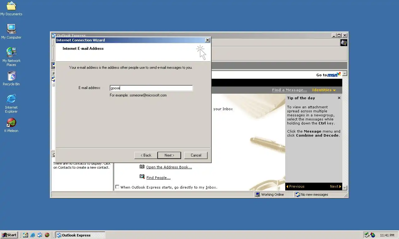Screen dimensions: 399x239
Task: Click the Address Book icon
Action: pos(142,167)
